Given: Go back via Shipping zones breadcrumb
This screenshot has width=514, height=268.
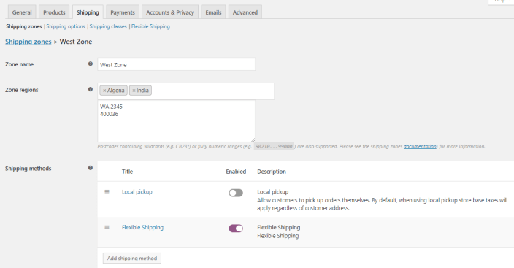Looking at the screenshot, I should 28,42.
